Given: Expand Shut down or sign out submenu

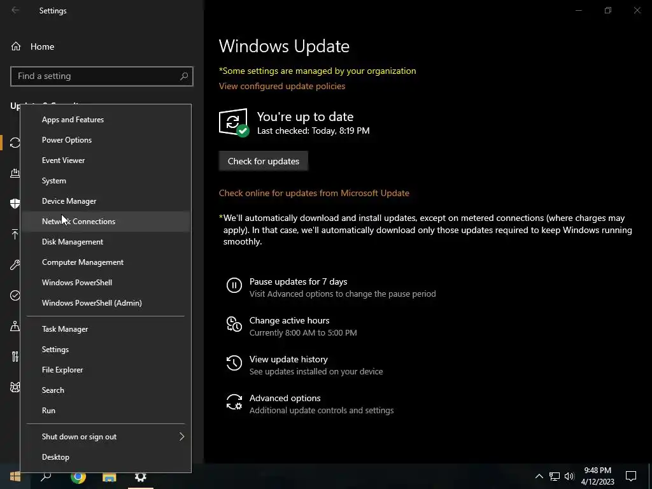Looking at the screenshot, I should tap(106, 437).
